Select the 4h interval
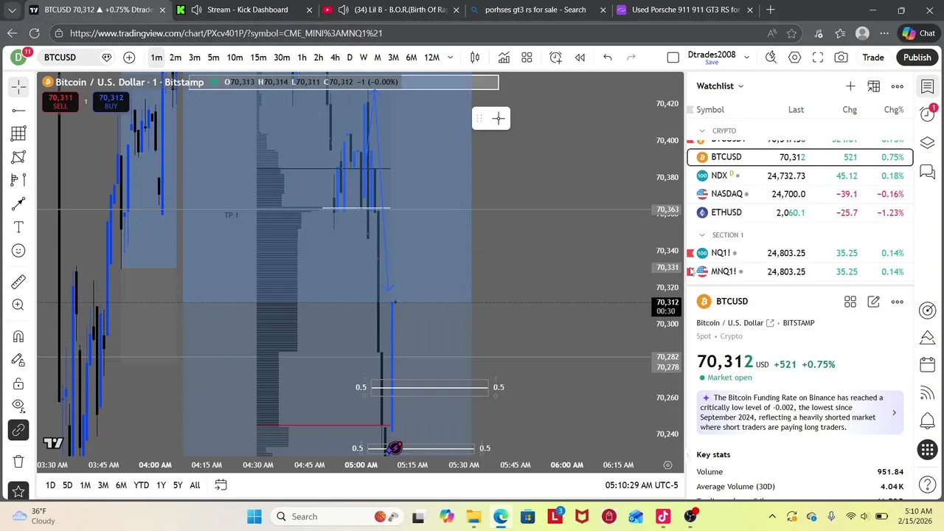 [x=335, y=58]
